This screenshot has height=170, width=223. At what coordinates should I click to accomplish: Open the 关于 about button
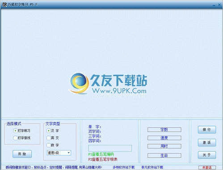(x=207, y=155)
